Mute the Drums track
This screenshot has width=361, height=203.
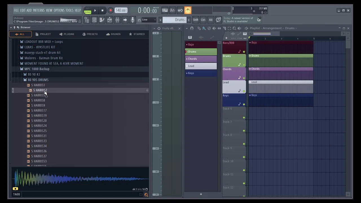244,65
